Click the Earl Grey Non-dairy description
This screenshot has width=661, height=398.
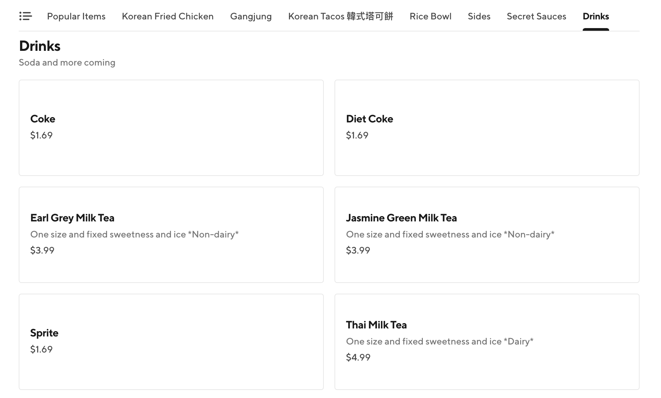[x=134, y=234]
